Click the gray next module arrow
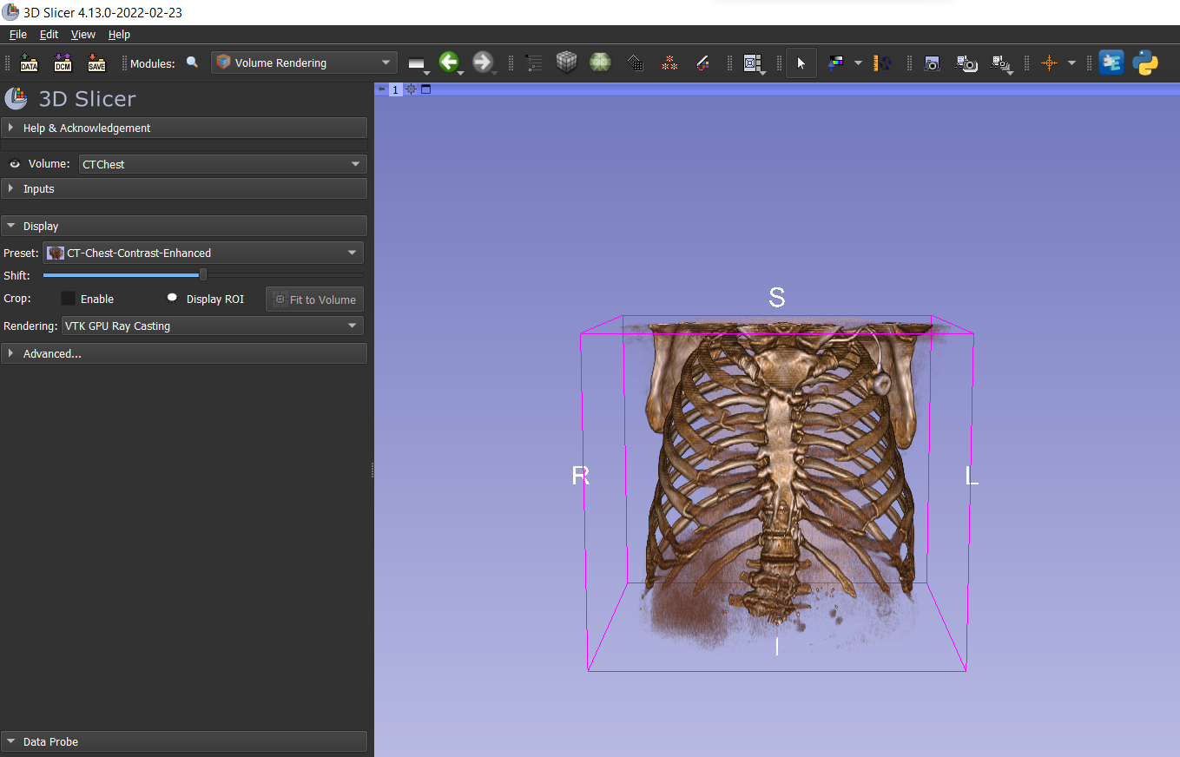1180x757 pixels. 482,62
